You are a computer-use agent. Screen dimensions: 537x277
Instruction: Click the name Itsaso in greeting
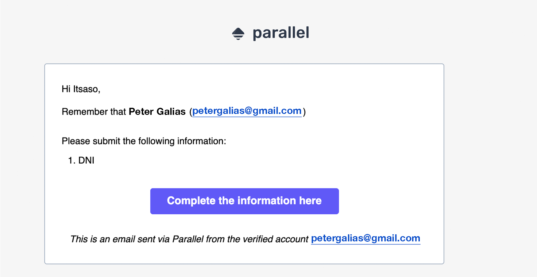coord(87,89)
